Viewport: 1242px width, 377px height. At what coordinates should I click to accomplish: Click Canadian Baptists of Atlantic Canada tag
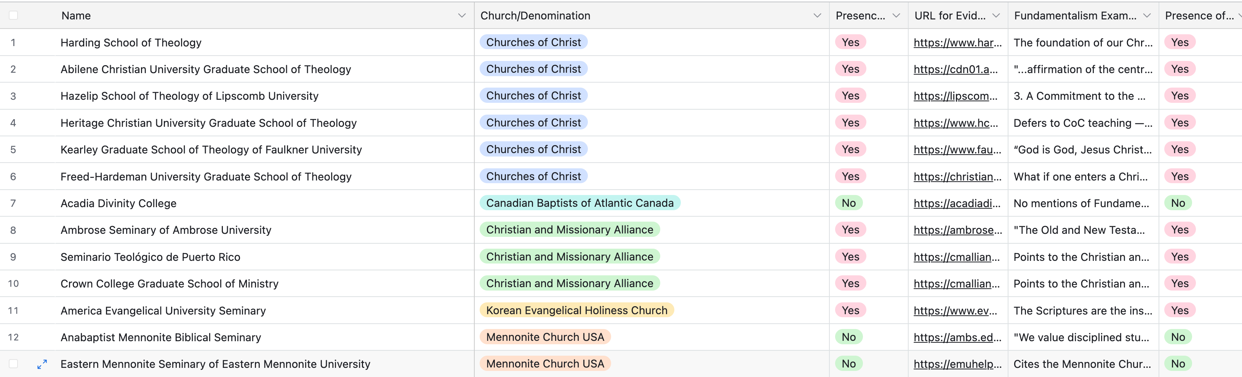[x=579, y=203]
